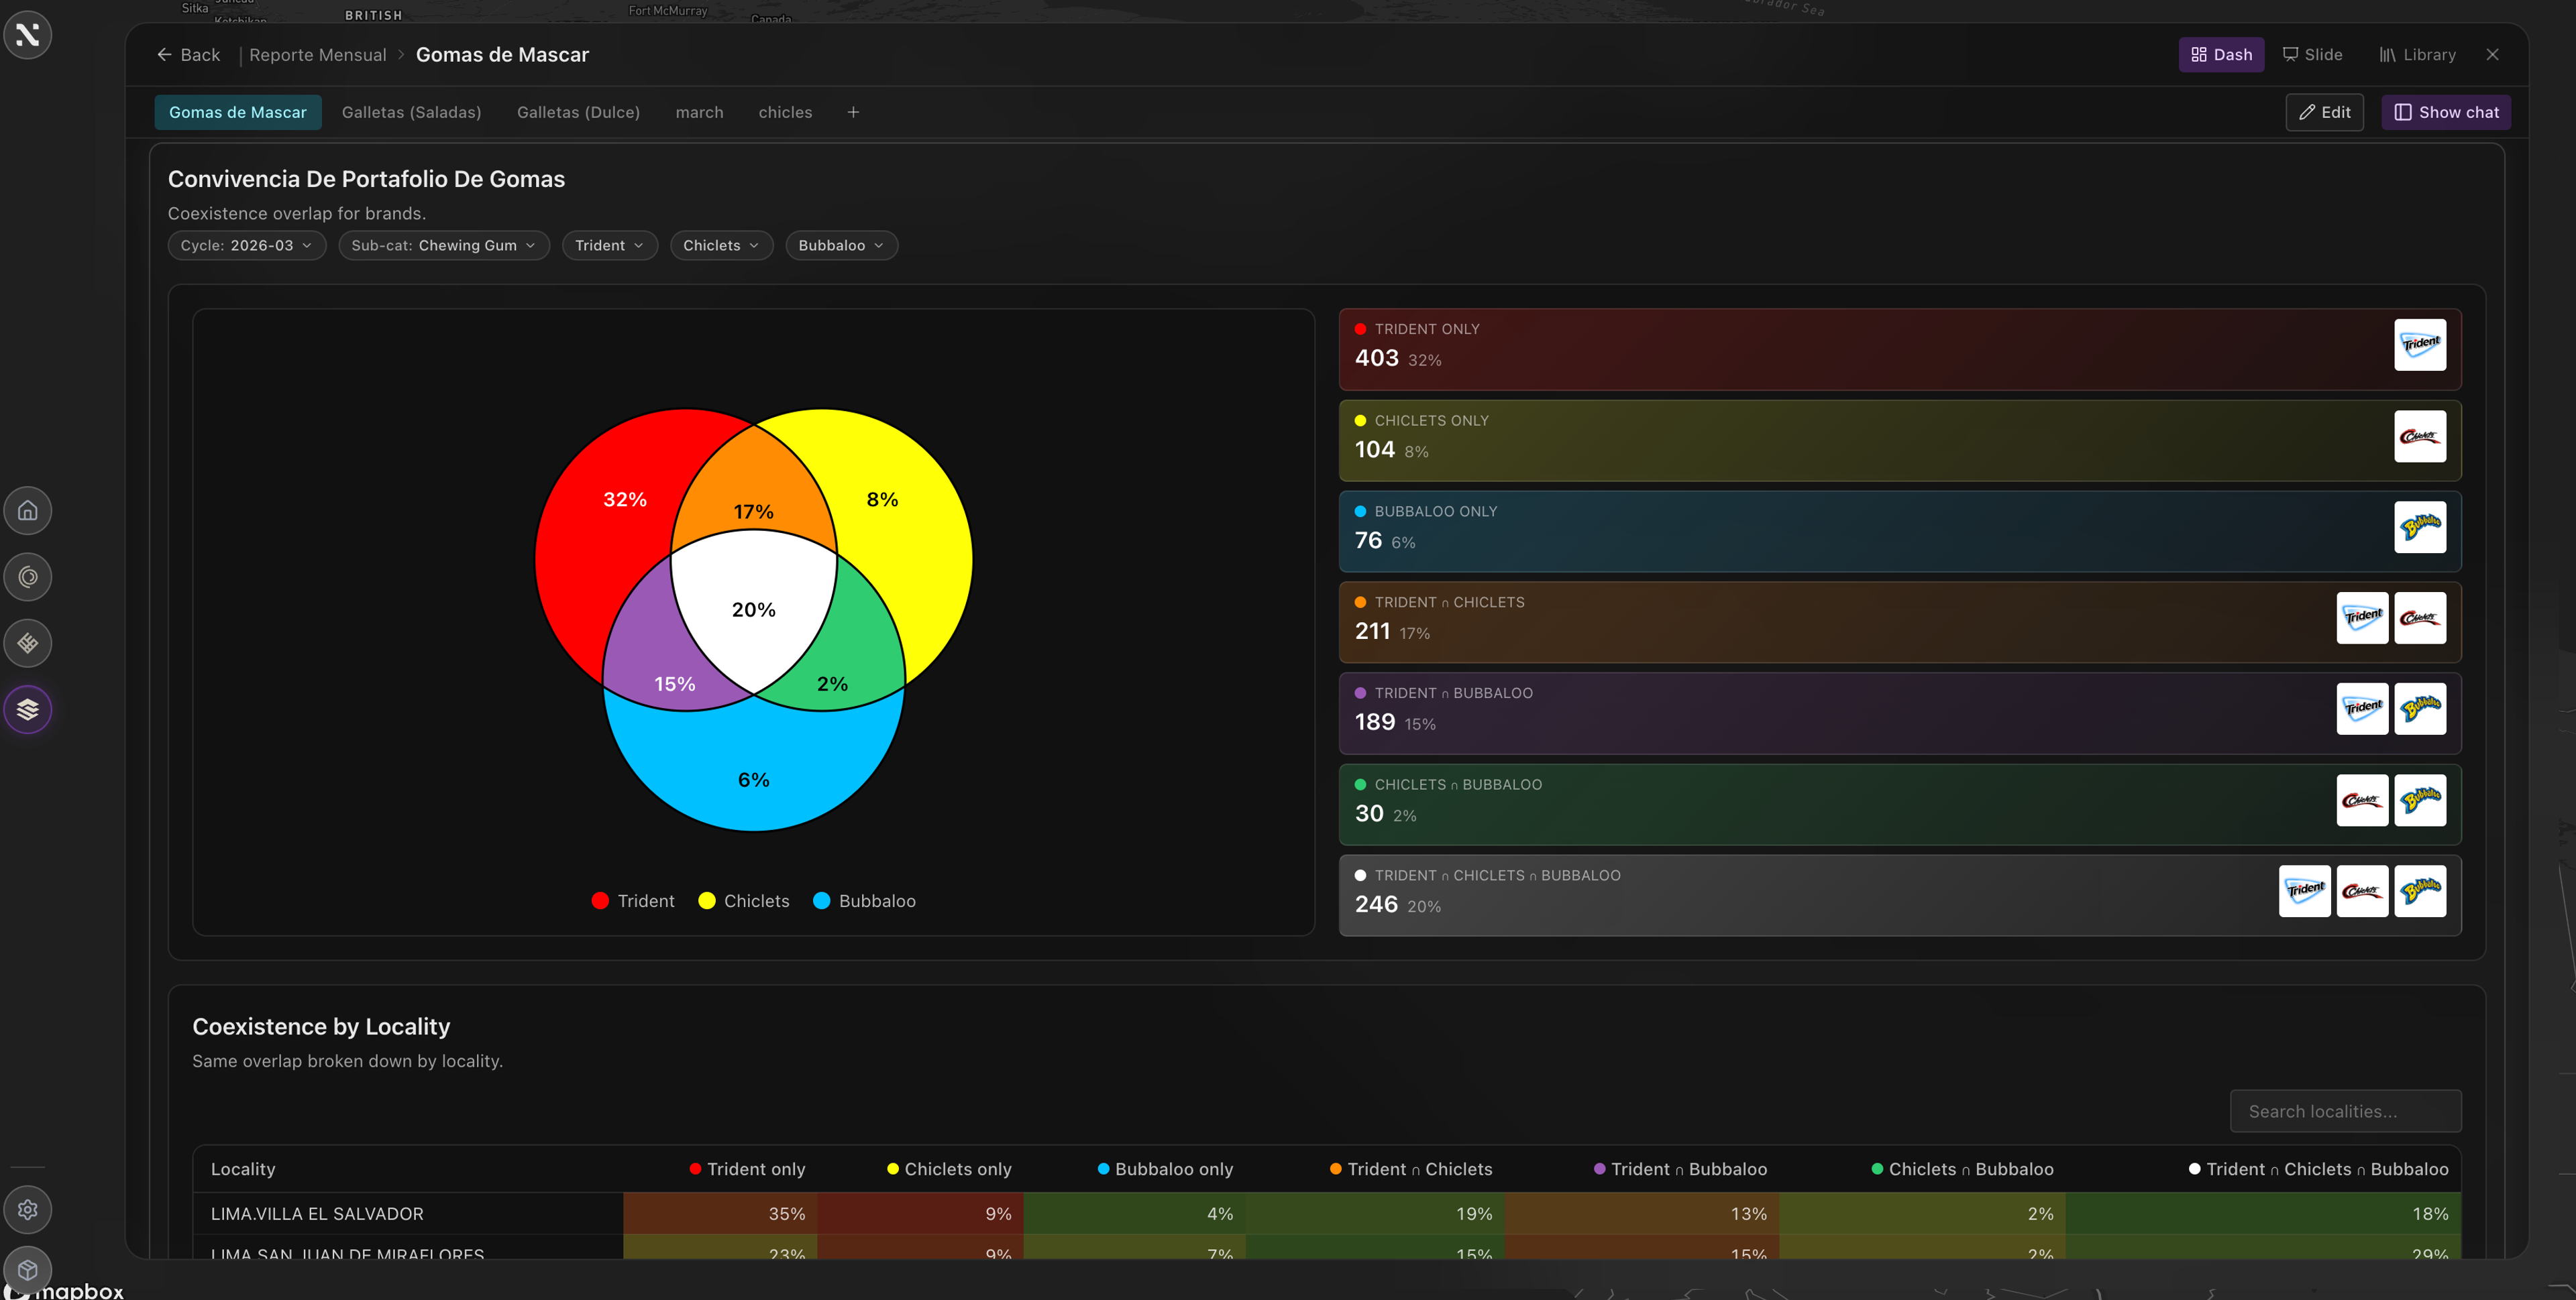Viewport: 2576px width, 1300px height.
Task: Open the Library view
Action: pyautogui.click(x=2417, y=55)
